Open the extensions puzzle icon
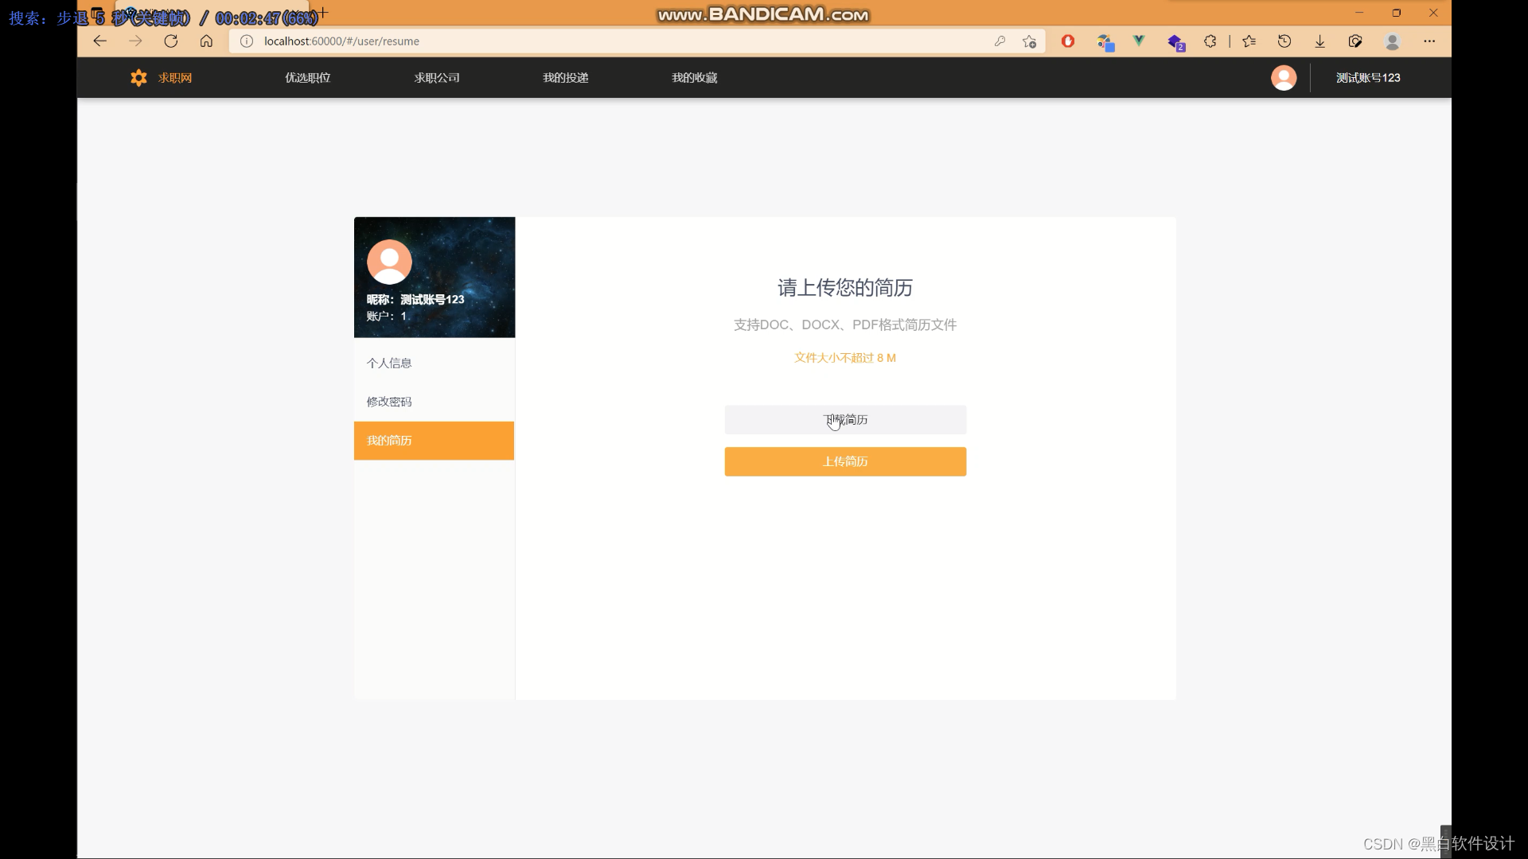This screenshot has height=859, width=1528. pyautogui.click(x=1210, y=41)
